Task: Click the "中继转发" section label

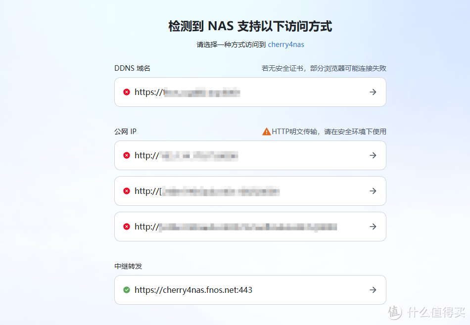Action: (x=128, y=266)
